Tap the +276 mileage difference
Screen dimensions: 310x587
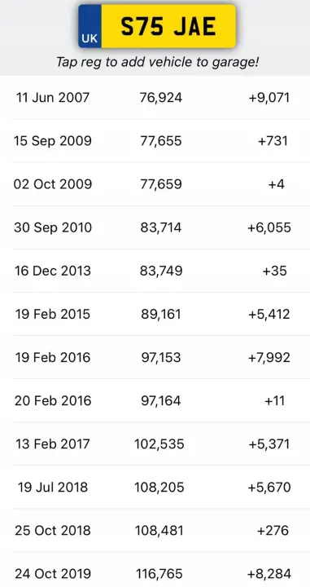[x=273, y=531]
